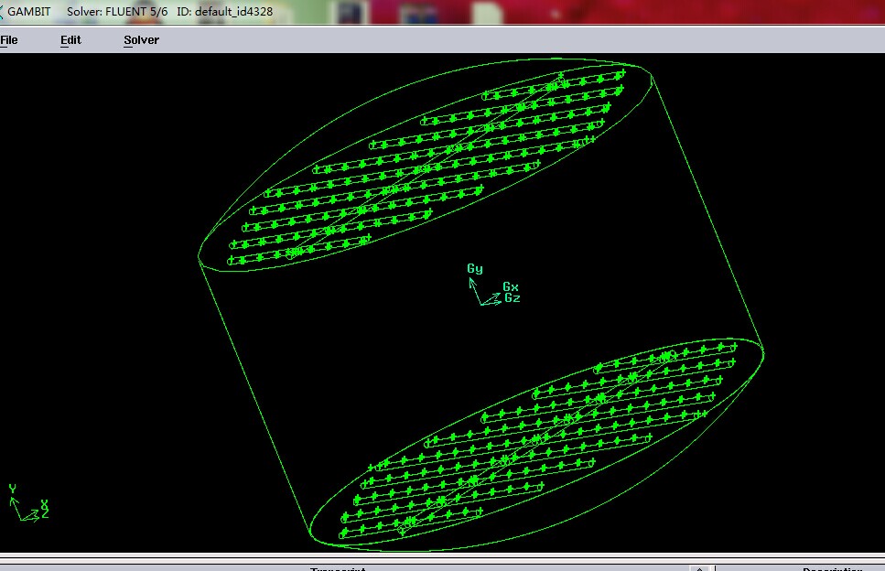Screen dimensions: 885x571
Task: Click the orientation axes in bottom-left corner
Action: (26, 506)
